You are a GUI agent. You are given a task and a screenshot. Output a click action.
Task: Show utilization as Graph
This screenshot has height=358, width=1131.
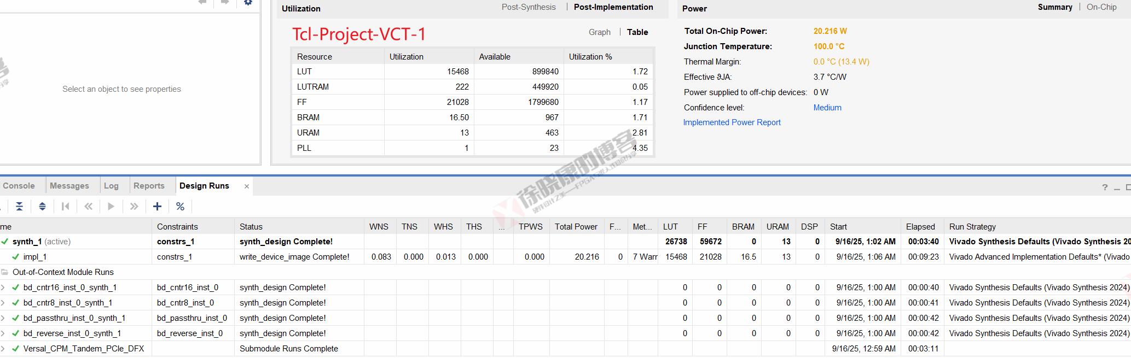pyautogui.click(x=600, y=32)
